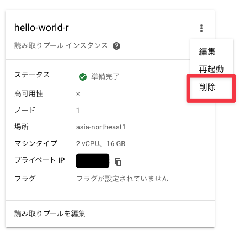
Task: Click the redacted private IP value
Action: click(x=93, y=161)
